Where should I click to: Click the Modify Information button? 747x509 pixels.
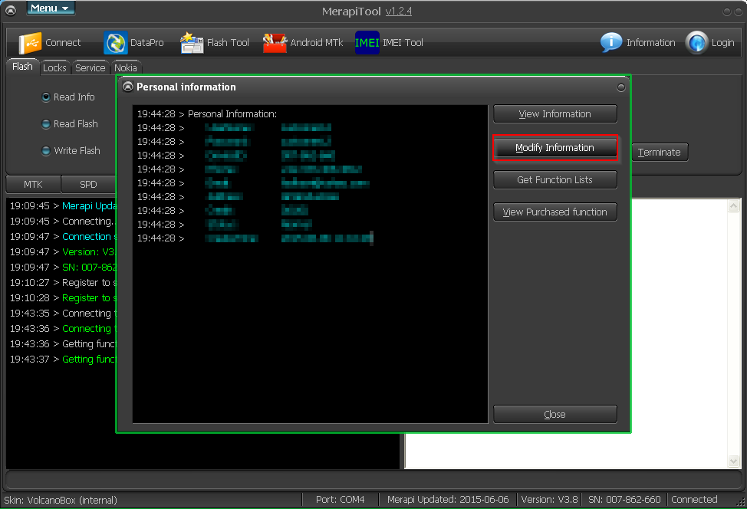[555, 148]
